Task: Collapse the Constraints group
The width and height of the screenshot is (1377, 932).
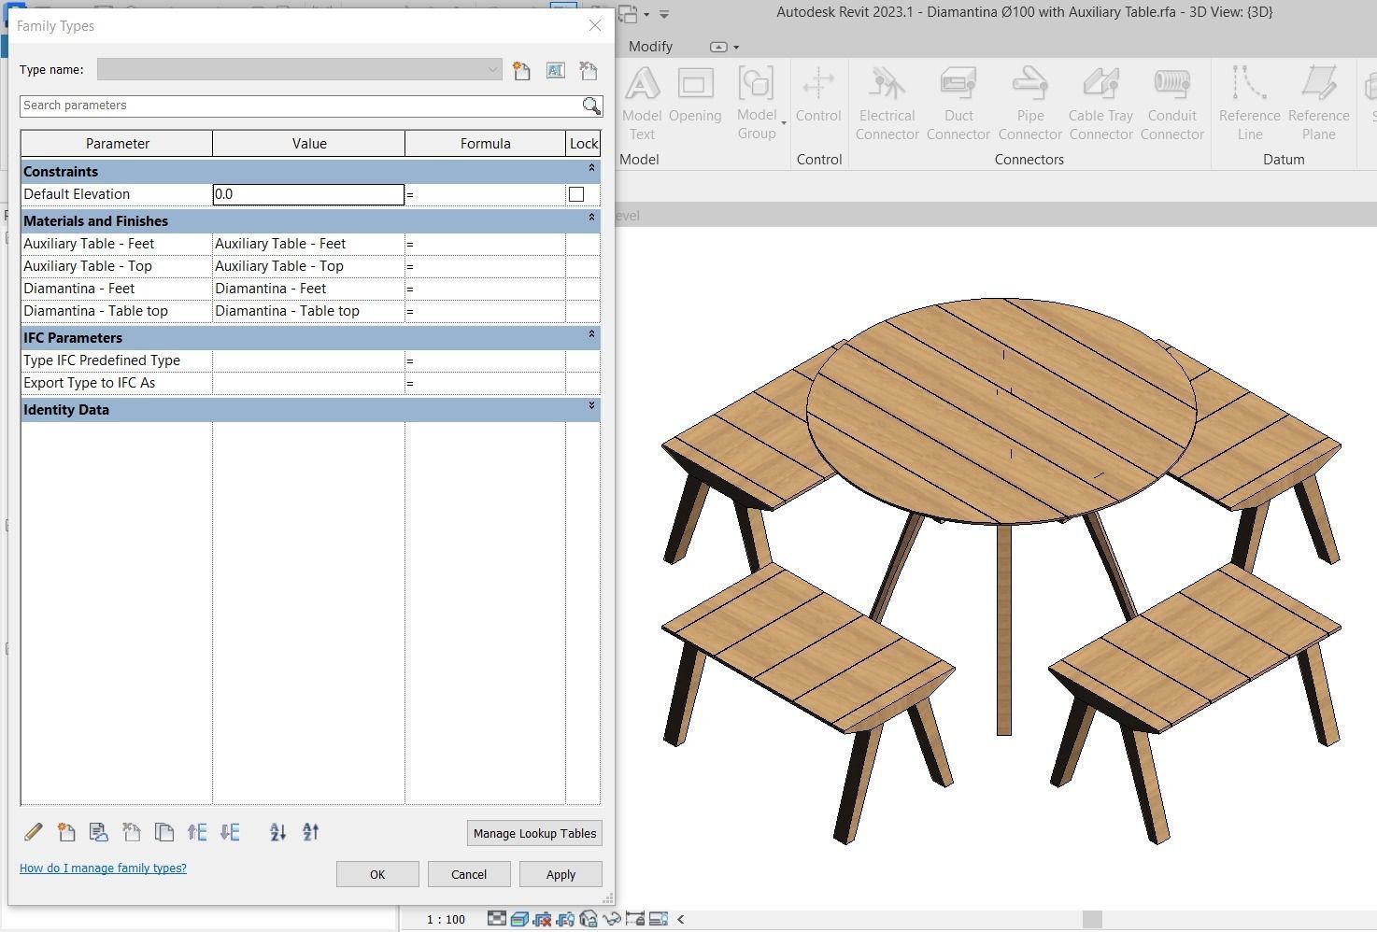Action: [591, 168]
